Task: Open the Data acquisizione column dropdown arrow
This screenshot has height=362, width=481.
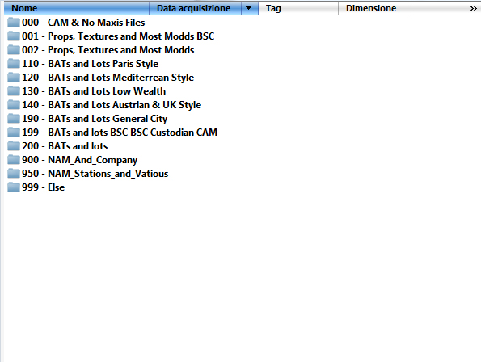Action: tap(250, 8)
